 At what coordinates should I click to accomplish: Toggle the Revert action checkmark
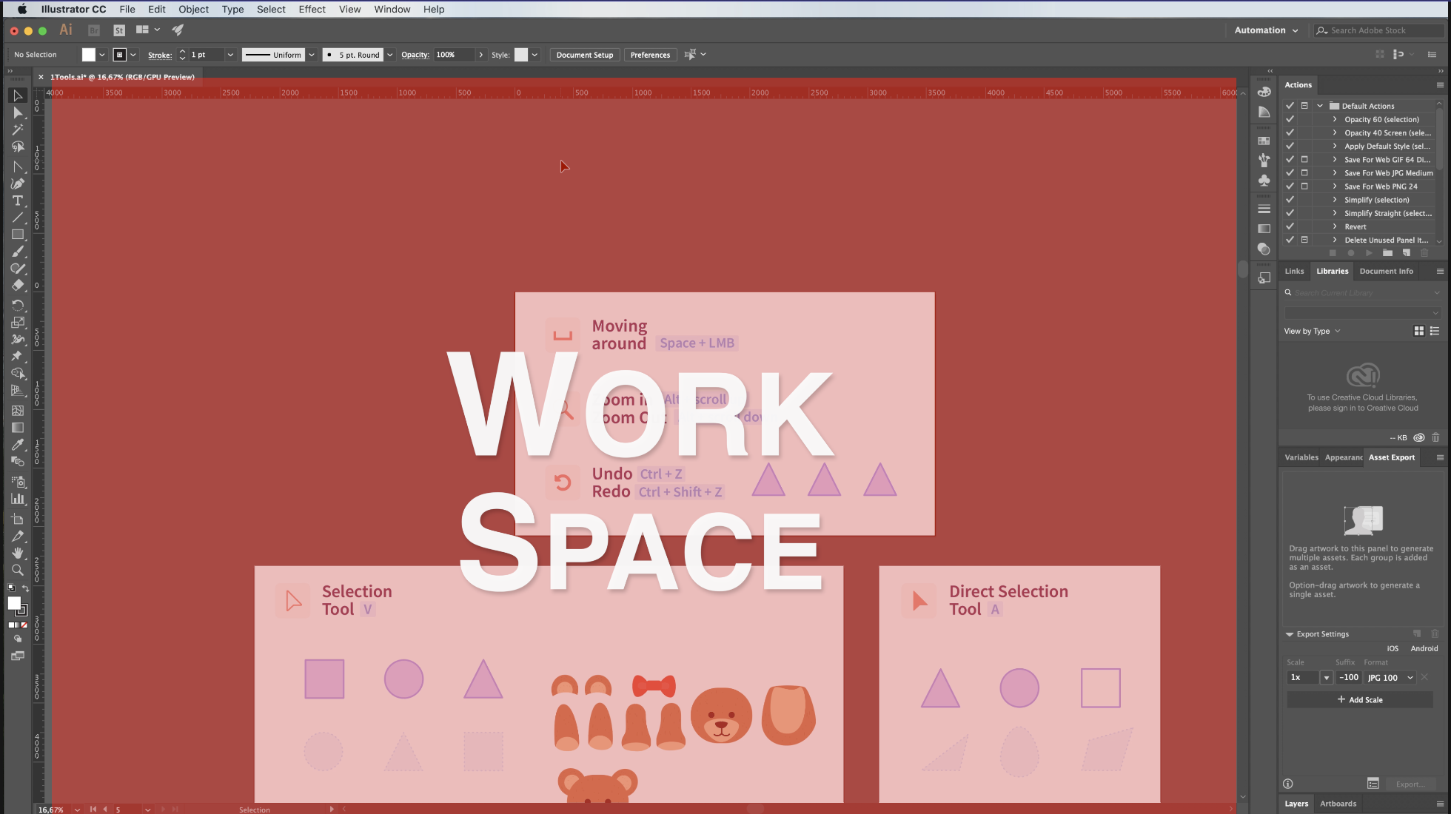coord(1290,226)
